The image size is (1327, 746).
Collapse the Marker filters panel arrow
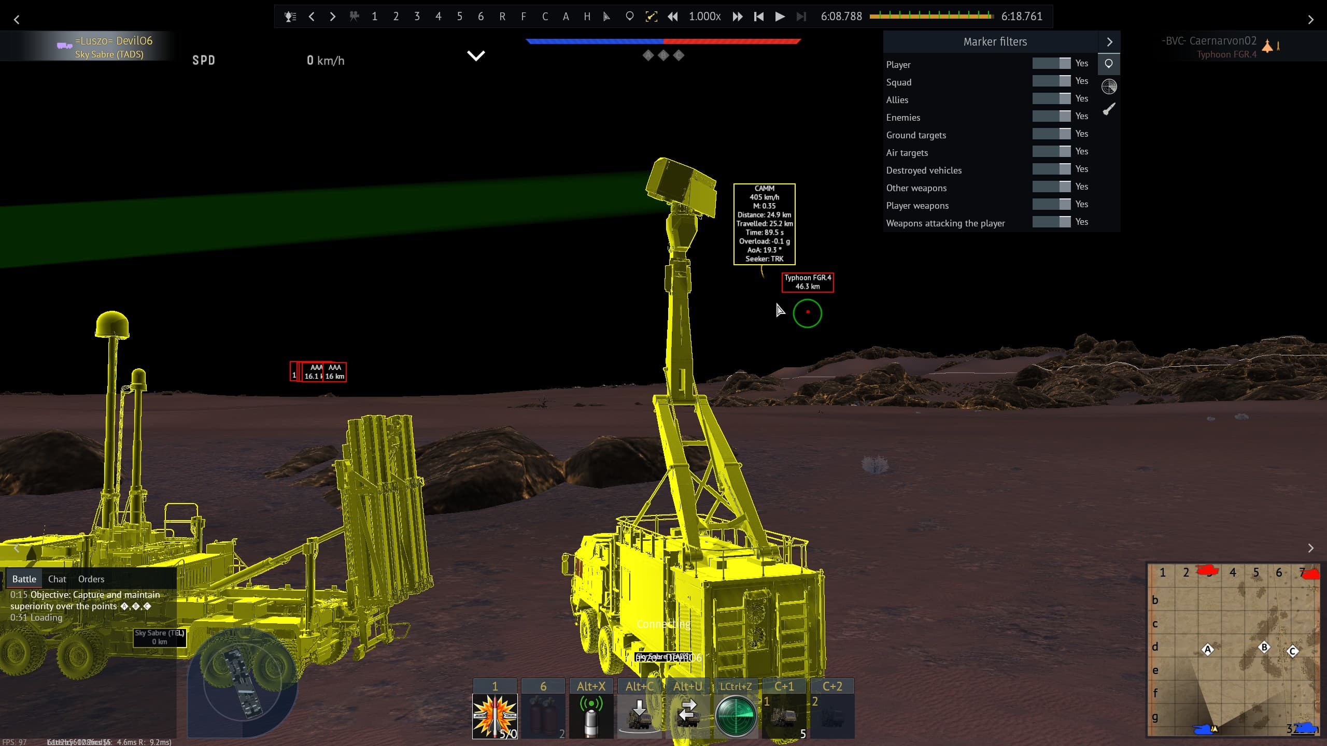[x=1109, y=42]
